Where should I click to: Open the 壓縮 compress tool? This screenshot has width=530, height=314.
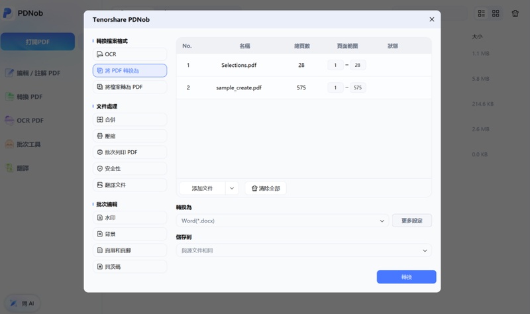130,136
